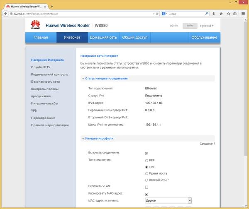Toggle the Клонировать MAC-адрес checkbox
The width and height of the screenshot is (249, 209).
pyautogui.click(x=146, y=194)
